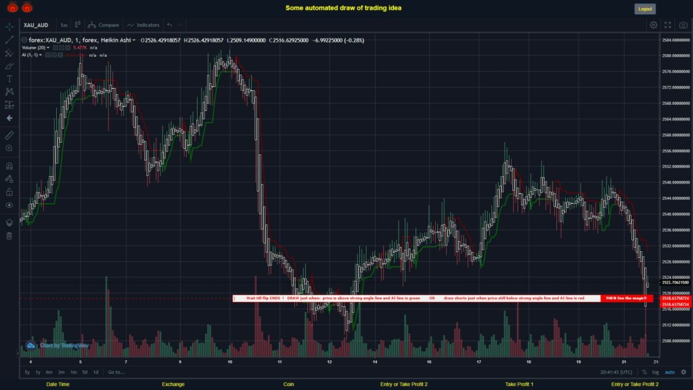The image size is (693, 390).
Task: Open the Compare symbols dialog
Action: [104, 25]
